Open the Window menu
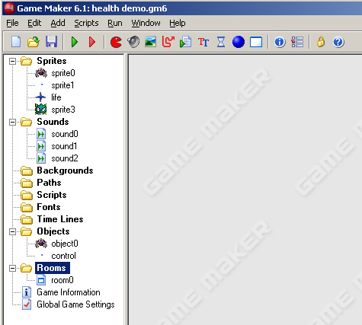362x325 pixels. click(x=146, y=23)
